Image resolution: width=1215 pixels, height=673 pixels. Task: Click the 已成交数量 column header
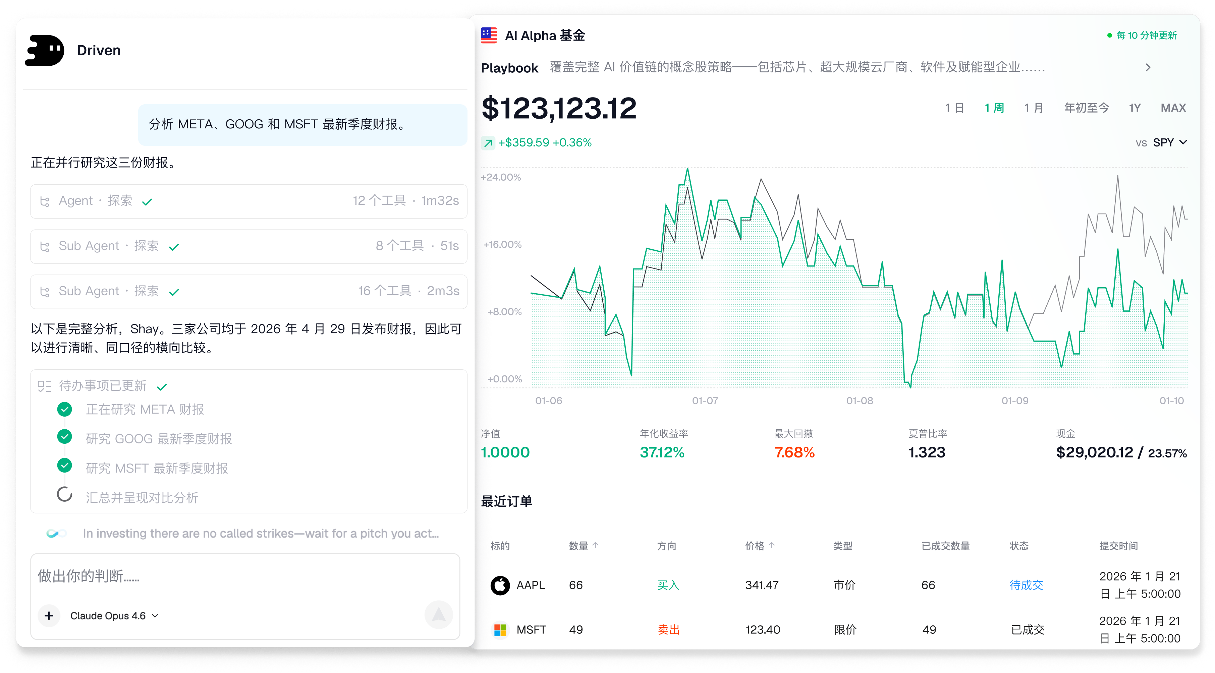(x=945, y=546)
